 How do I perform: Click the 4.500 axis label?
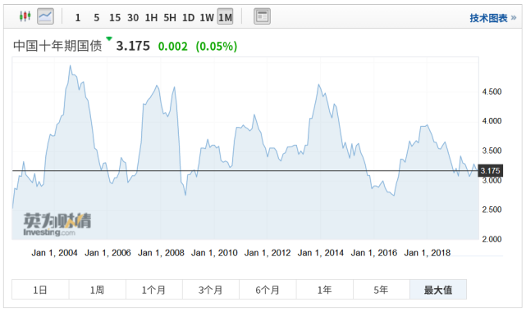coord(492,92)
